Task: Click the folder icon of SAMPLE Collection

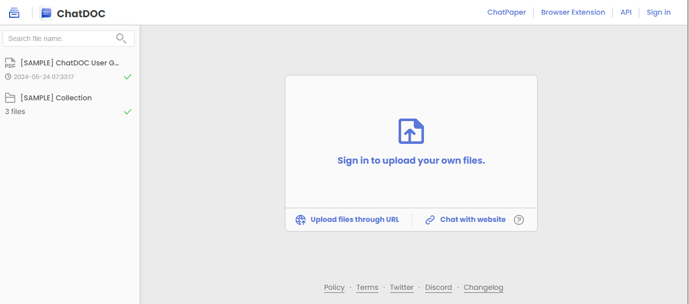Action: (10, 97)
